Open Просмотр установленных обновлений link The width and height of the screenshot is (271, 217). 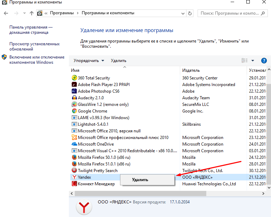click(x=34, y=46)
